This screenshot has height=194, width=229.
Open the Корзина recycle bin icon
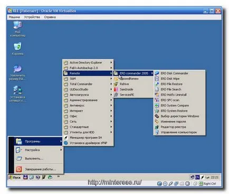point(17,49)
